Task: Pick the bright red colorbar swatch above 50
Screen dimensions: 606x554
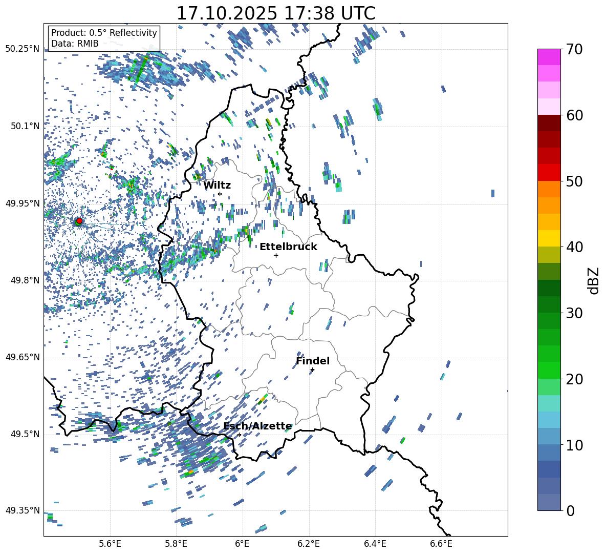Action: click(x=549, y=172)
